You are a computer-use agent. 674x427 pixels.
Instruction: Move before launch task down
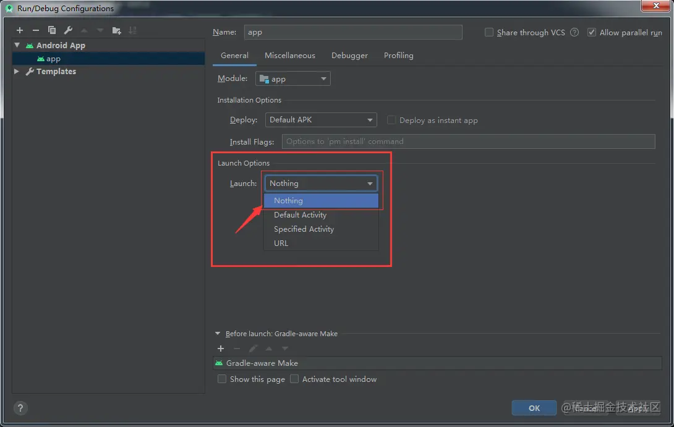tap(285, 349)
